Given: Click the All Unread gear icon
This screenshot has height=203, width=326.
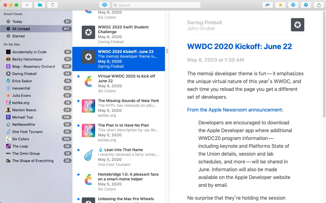Looking at the screenshot, I should click(x=8, y=29).
